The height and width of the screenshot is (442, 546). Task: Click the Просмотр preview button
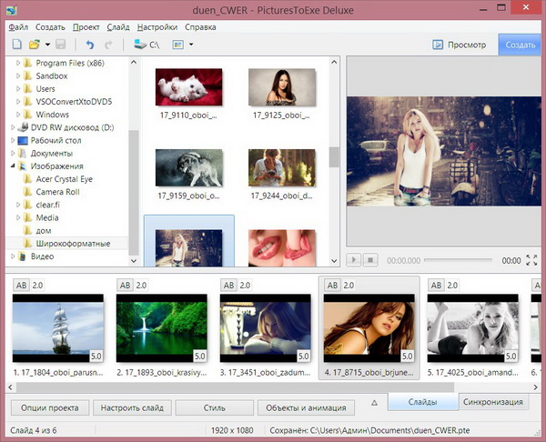(x=459, y=45)
